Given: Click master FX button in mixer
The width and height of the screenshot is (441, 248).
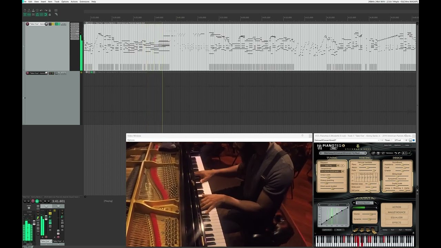Looking at the screenshot, I should tap(38, 223).
